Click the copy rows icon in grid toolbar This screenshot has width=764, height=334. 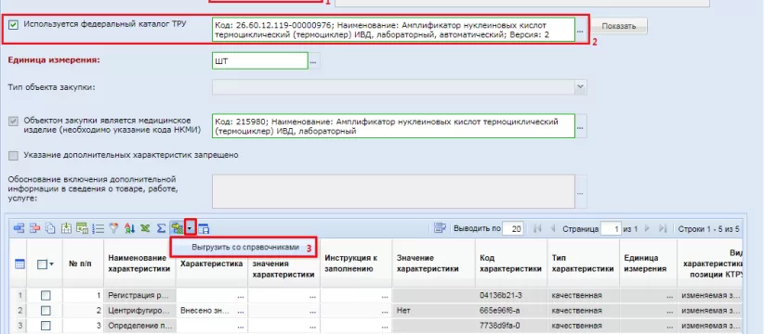coord(50,228)
